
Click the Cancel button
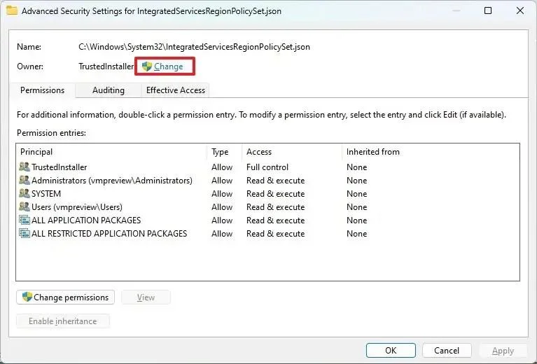pyautogui.click(x=447, y=350)
